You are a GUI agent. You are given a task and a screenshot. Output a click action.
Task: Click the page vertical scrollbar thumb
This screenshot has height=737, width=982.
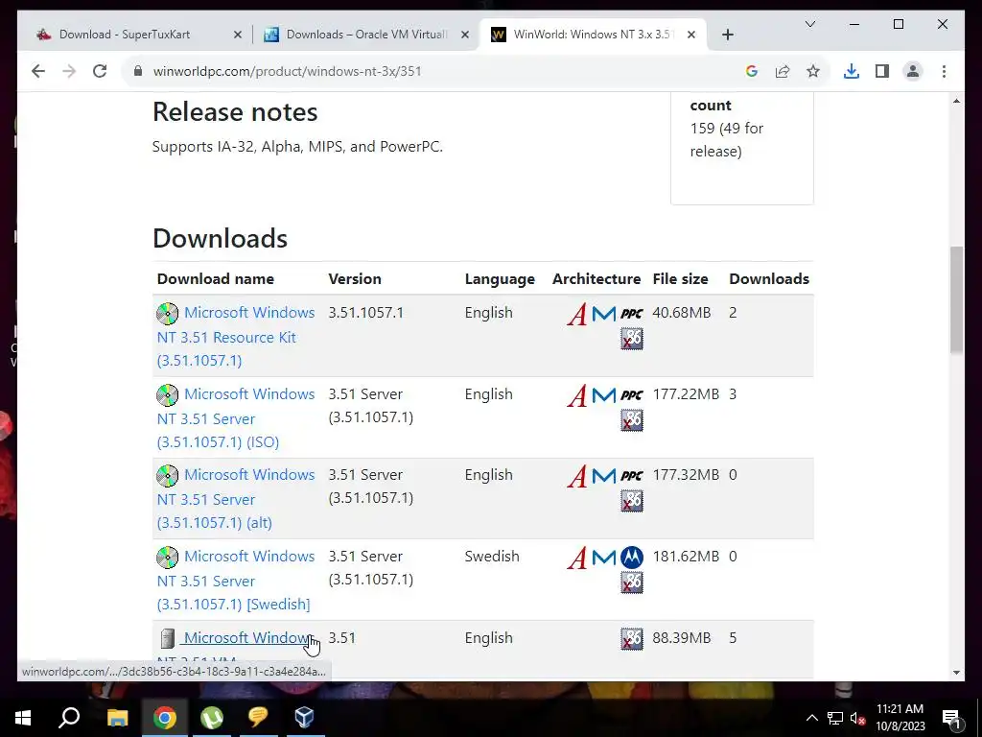(956, 299)
